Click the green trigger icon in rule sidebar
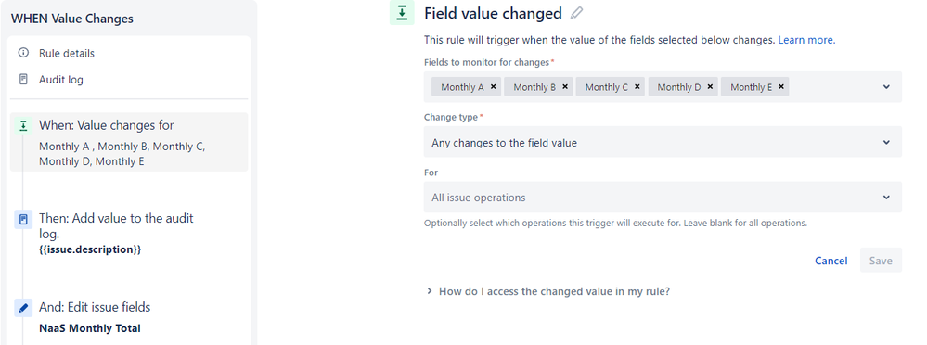Screen dimensions: 927x345 pyautogui.click(x=23, y=125)
